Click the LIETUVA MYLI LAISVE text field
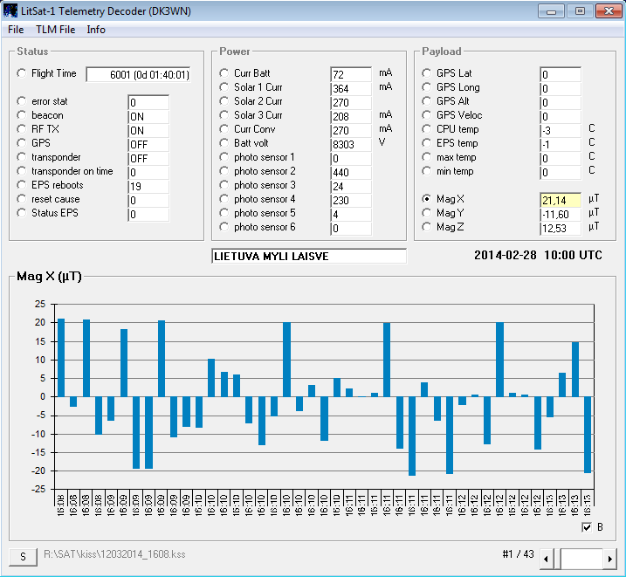This screenshot has height=577, width=626. tap(308, 257)
